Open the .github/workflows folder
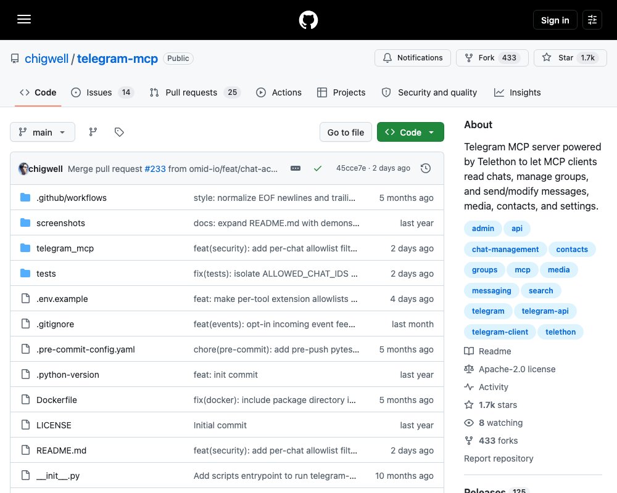Screen dimensions: 617x493 (72, 198)
